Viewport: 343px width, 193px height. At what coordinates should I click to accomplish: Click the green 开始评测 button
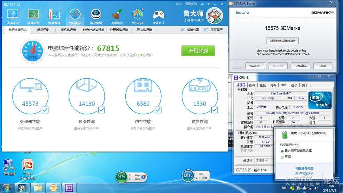click(x=198, y=51)
